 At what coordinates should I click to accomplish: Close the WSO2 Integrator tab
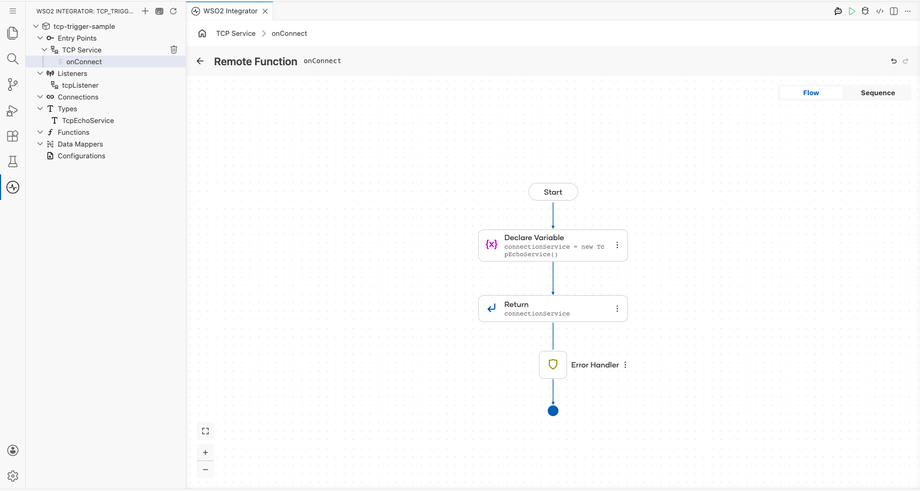[x=265, y=11]
